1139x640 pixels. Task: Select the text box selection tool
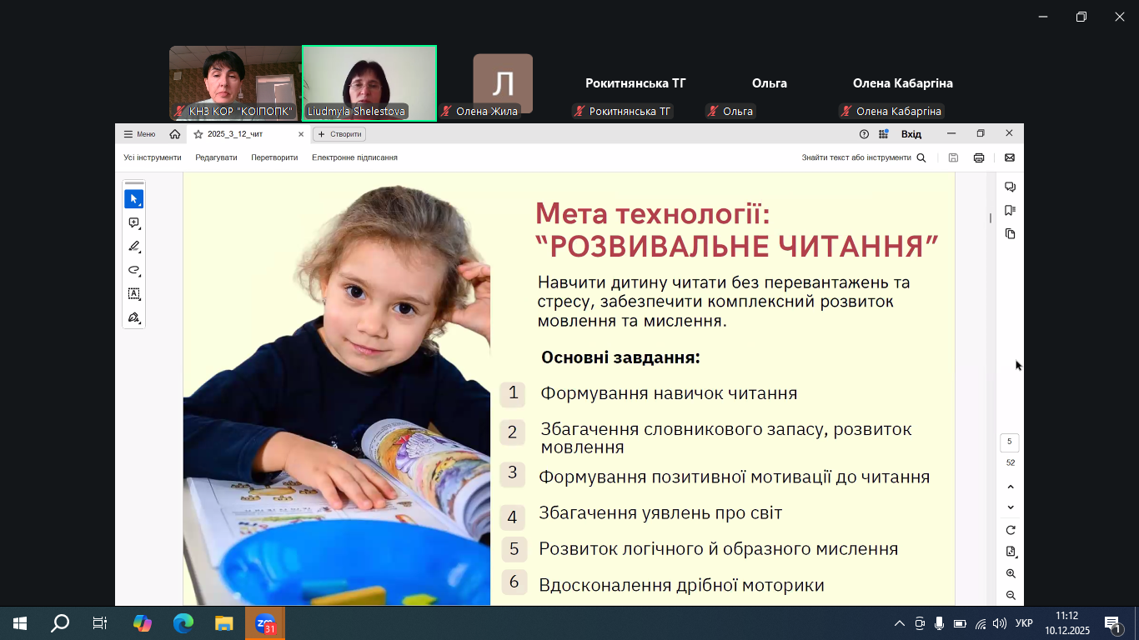pyautogui.click(x=133, y=294)
